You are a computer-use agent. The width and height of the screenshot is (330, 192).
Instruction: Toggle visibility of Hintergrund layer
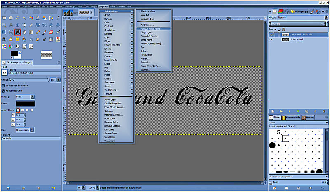(271, 39)
